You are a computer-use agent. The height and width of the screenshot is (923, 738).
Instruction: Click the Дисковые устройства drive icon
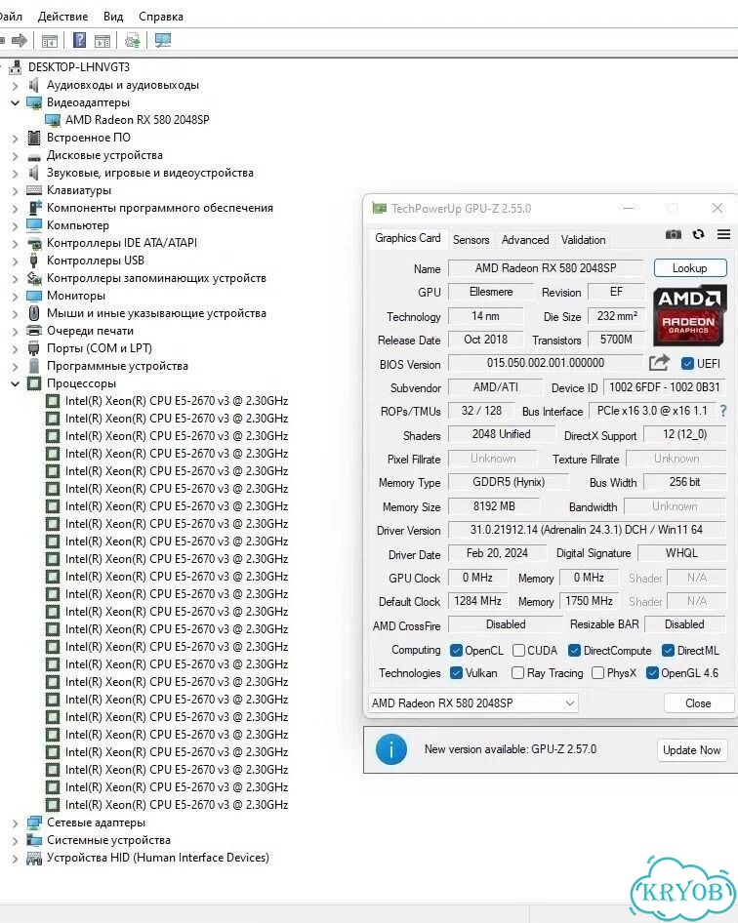pos(34,156)
